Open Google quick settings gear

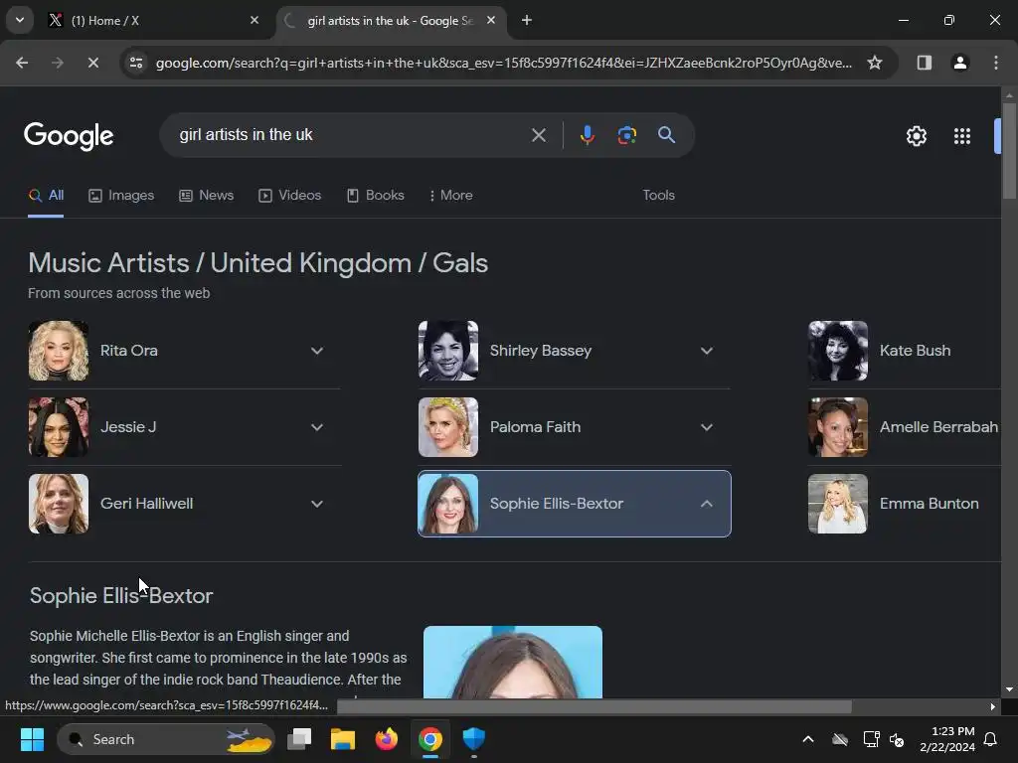pos(916,136)
